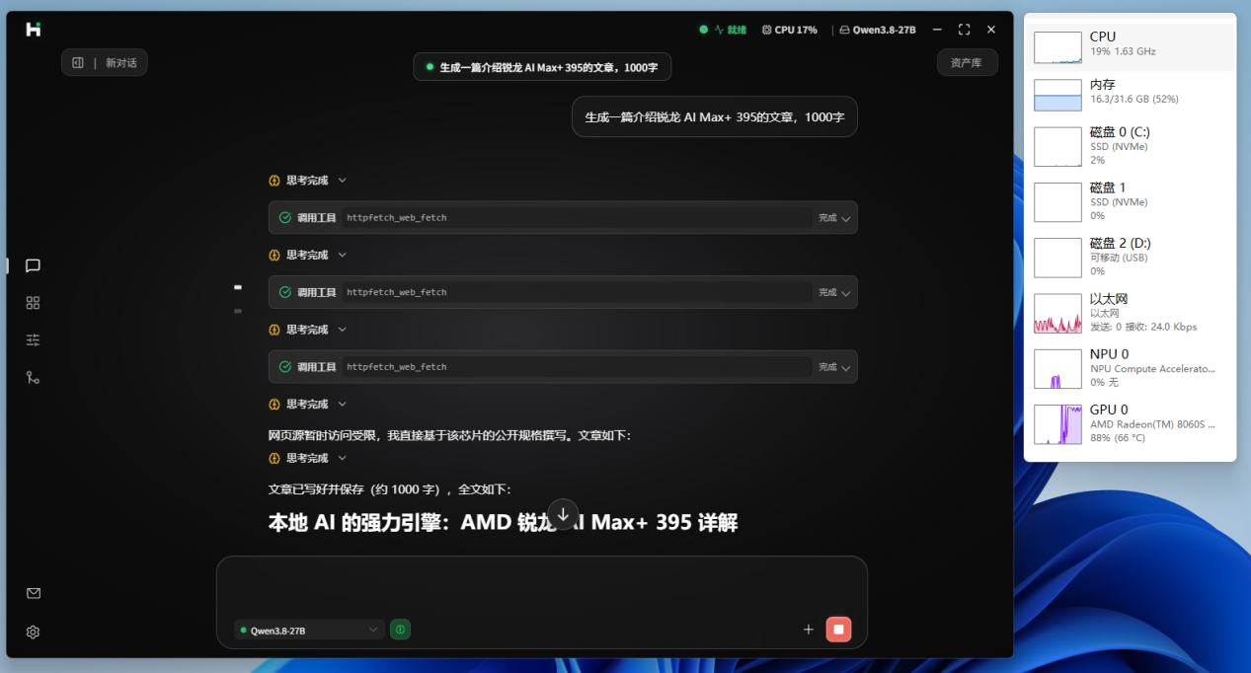Click the user message bubble '生成一篇介绍锐龙 AI Max+ 395的文章，1000字'

(714, 116)
